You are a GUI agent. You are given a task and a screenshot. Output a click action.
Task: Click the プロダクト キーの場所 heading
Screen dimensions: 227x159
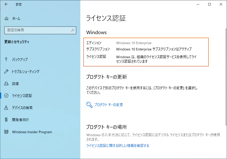[x=107, y=127]
